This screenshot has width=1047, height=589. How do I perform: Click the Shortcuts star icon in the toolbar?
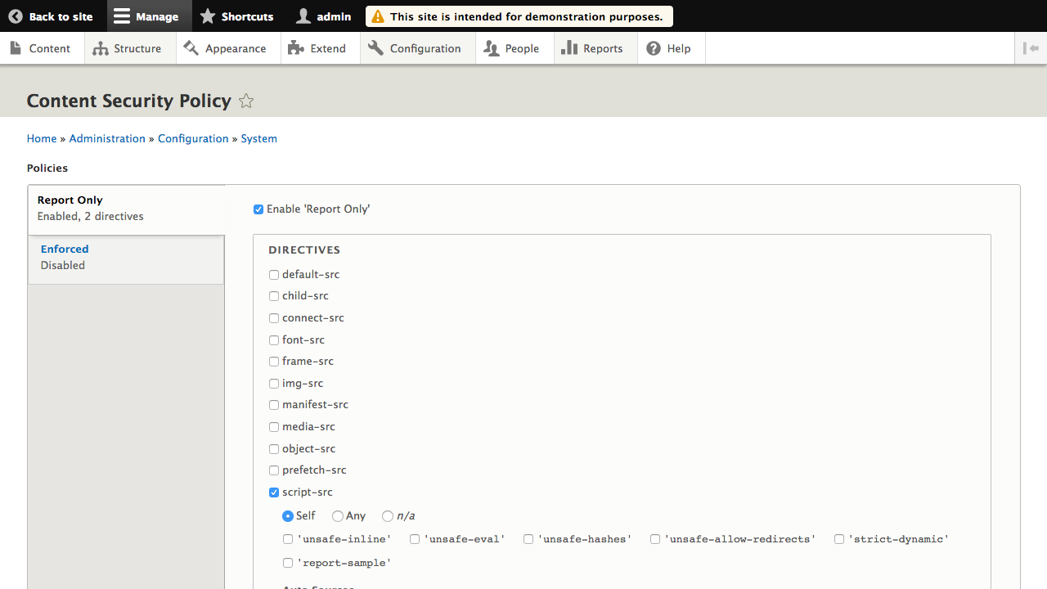(x=208, y=16)
